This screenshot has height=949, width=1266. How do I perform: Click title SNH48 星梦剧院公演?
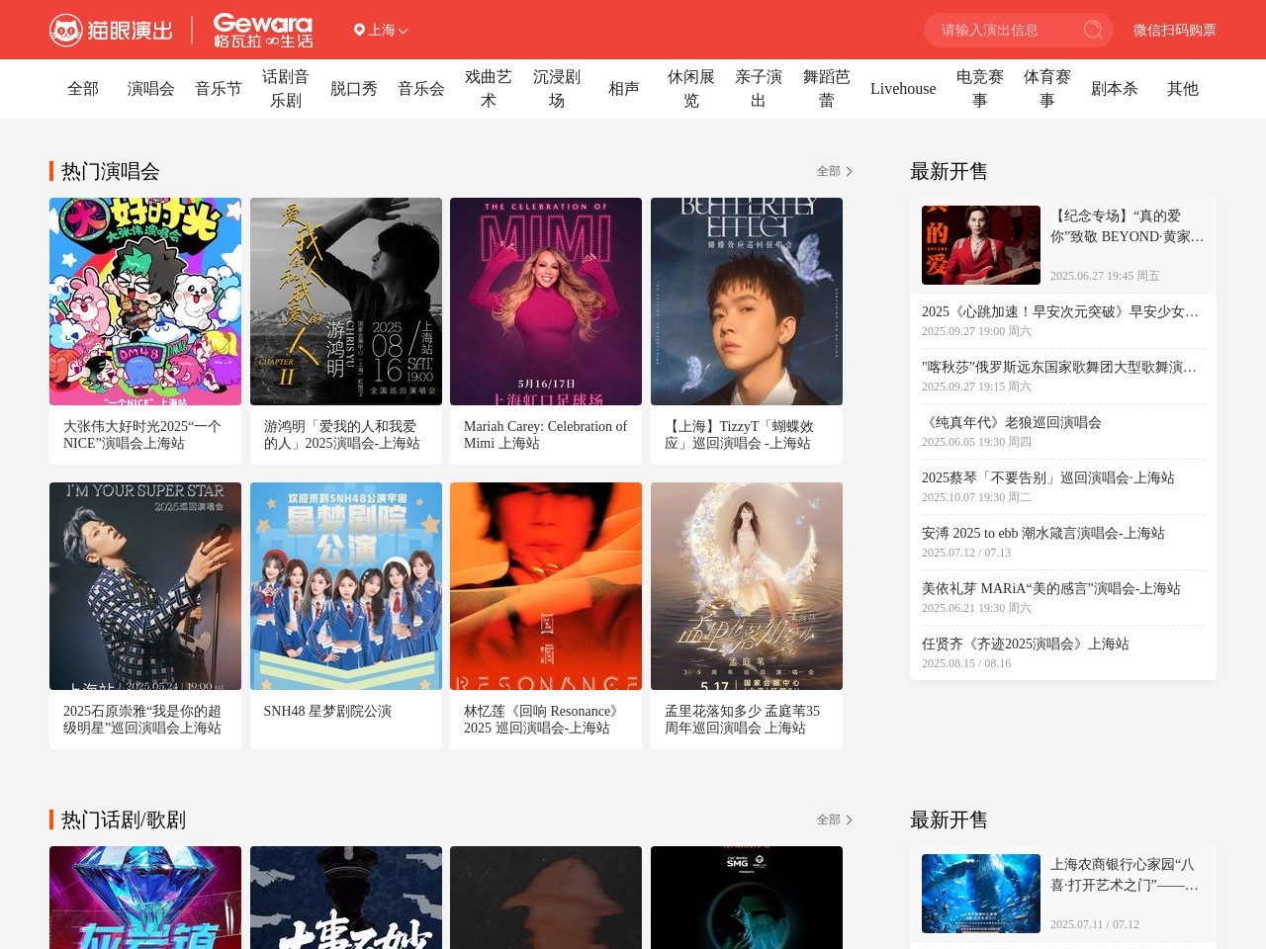point(327,711)
